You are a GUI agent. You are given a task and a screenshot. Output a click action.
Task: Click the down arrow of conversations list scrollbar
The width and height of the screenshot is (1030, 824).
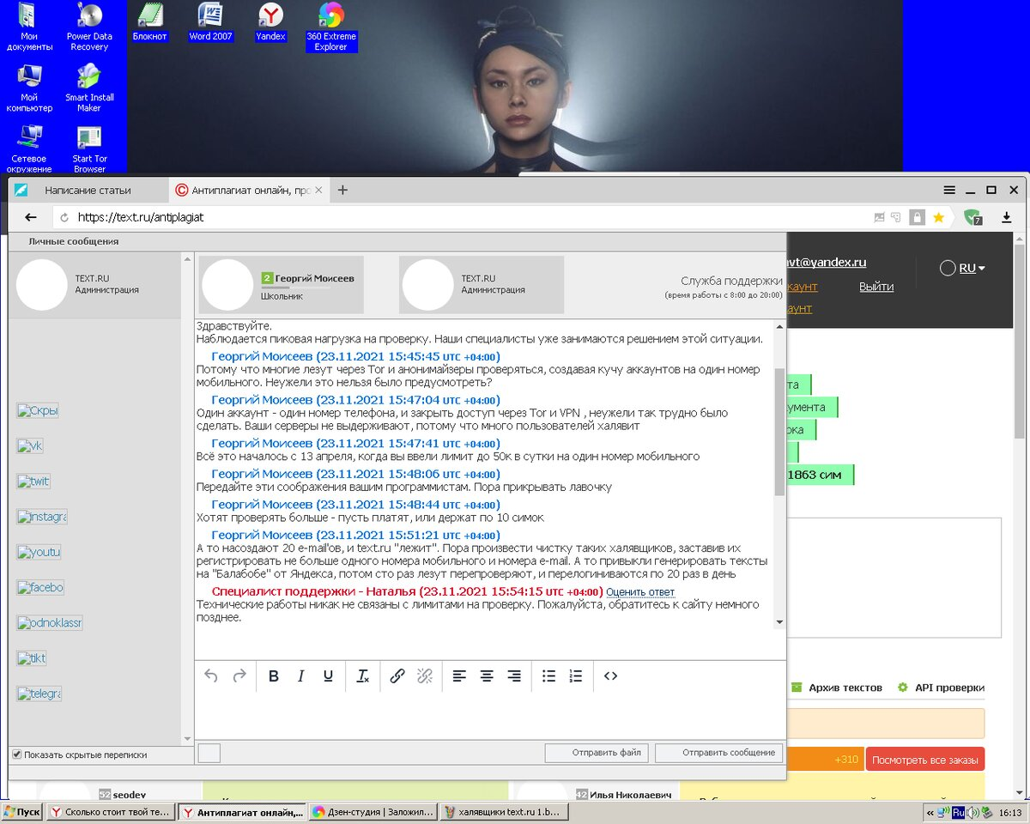click(x=187, y=738)
